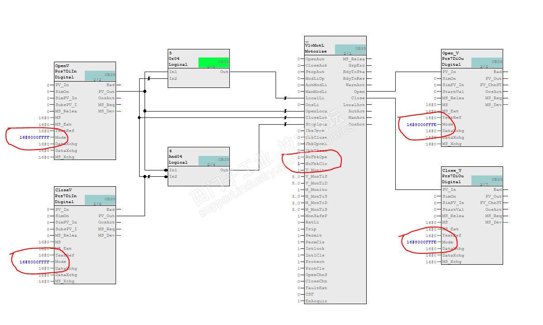The image size is (543, 325).
Task: Click CloseAut input on VlvMotL
Action: click(x=316, y=65)
